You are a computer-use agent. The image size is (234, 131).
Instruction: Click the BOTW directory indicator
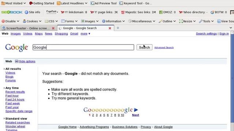click(219, 12)
